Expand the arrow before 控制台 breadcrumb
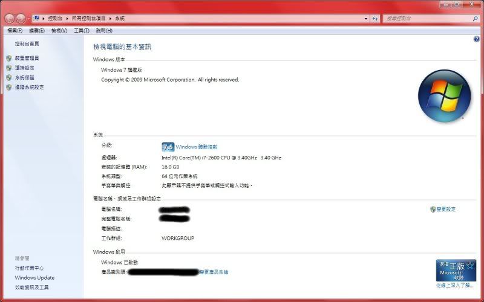The width and height of the screenshot is (484, 302). coord(43,19)
